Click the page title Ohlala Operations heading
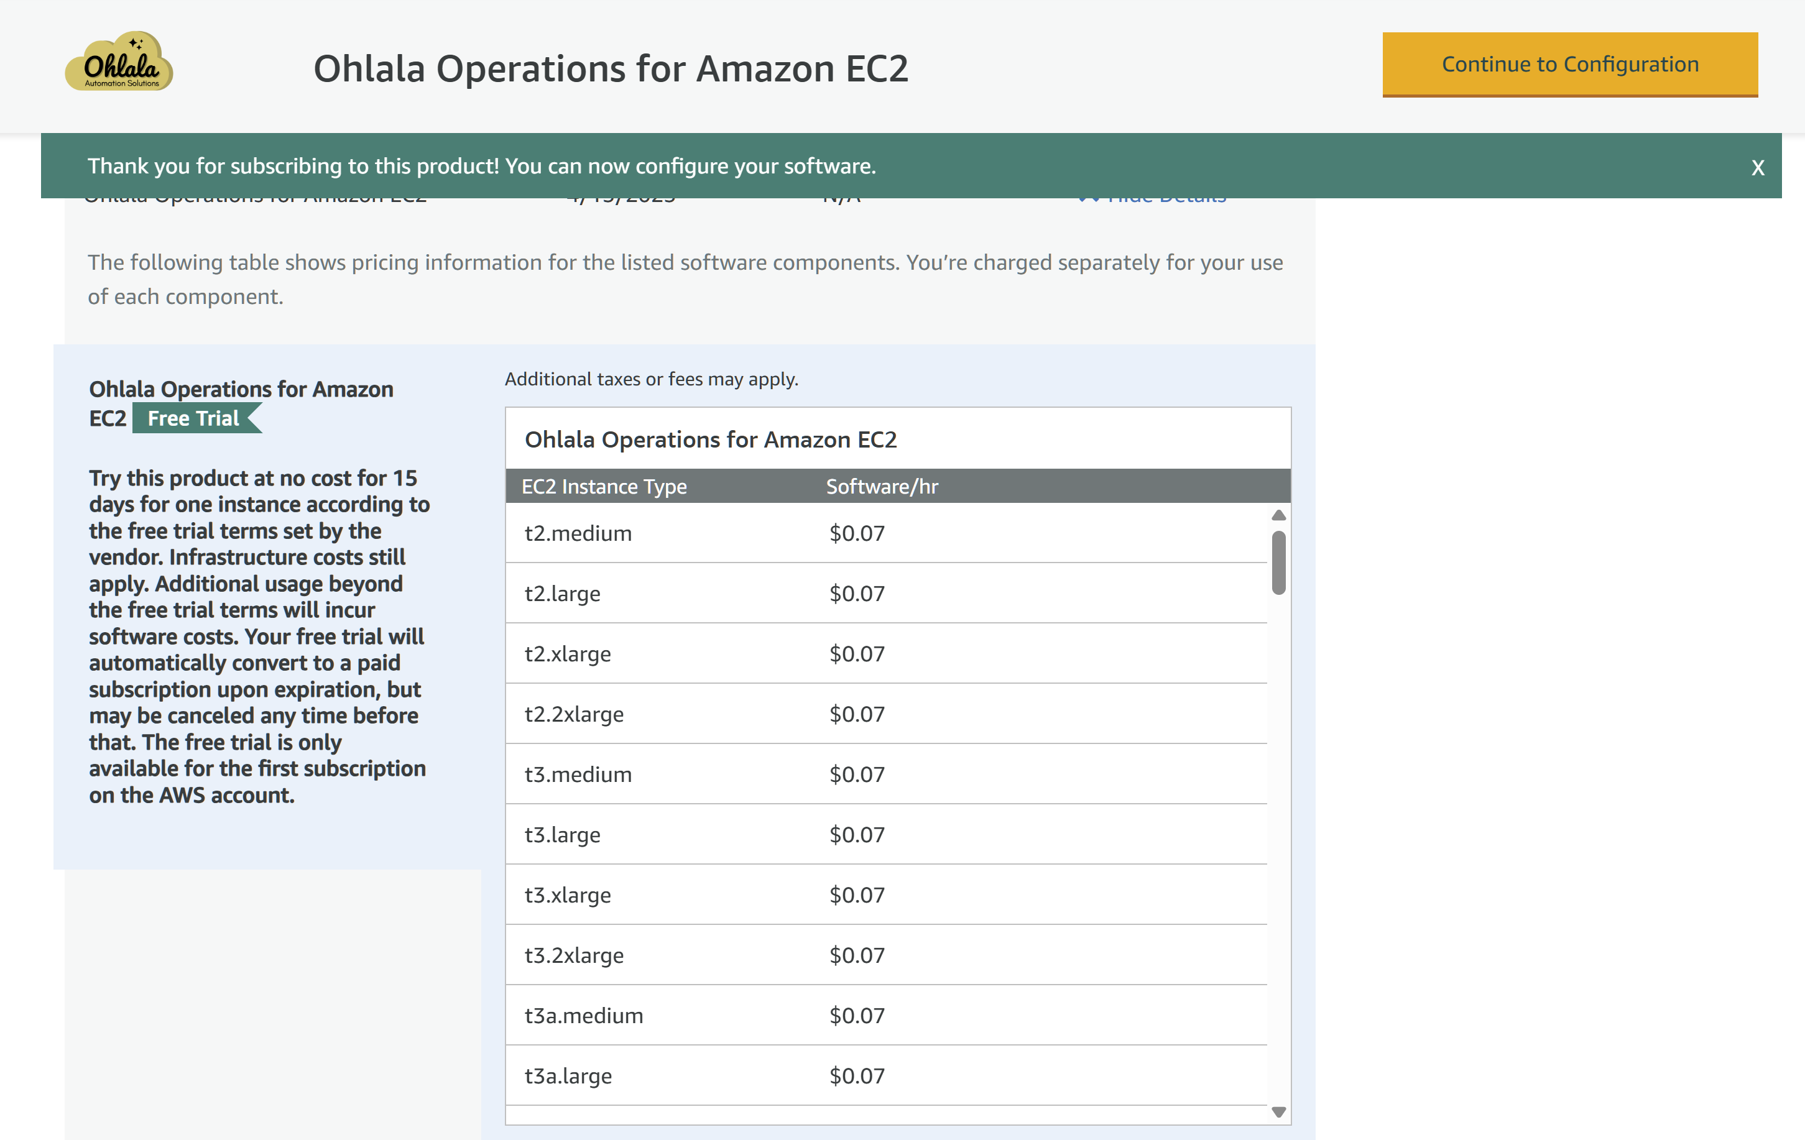The width and height of the screenshot is (1805, 1140). (610, 68)
